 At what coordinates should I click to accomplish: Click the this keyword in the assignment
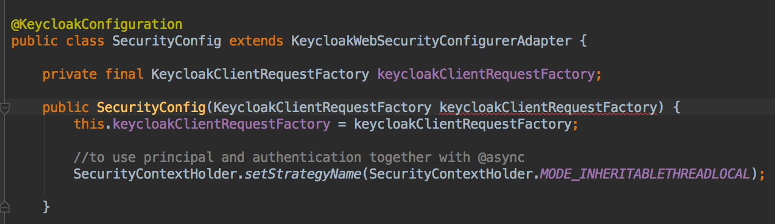pyautogui.click(x=89, y=124)
